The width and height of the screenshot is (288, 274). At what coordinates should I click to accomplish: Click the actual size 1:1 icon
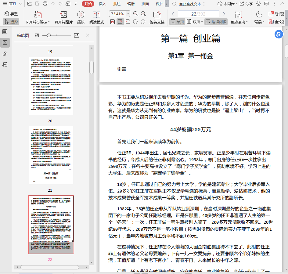point(112,22)
